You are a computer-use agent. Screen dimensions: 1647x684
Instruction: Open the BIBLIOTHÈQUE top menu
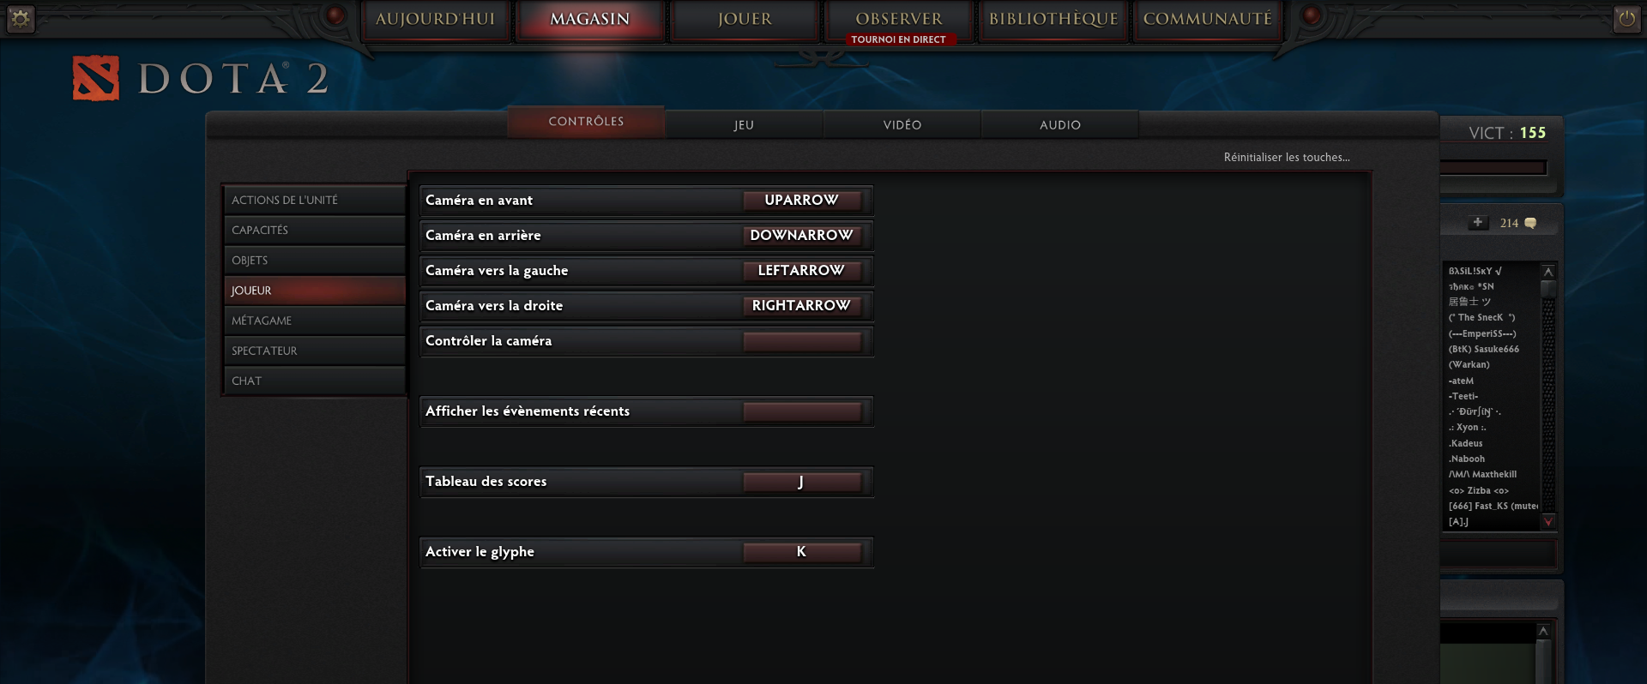[1053, 19]
